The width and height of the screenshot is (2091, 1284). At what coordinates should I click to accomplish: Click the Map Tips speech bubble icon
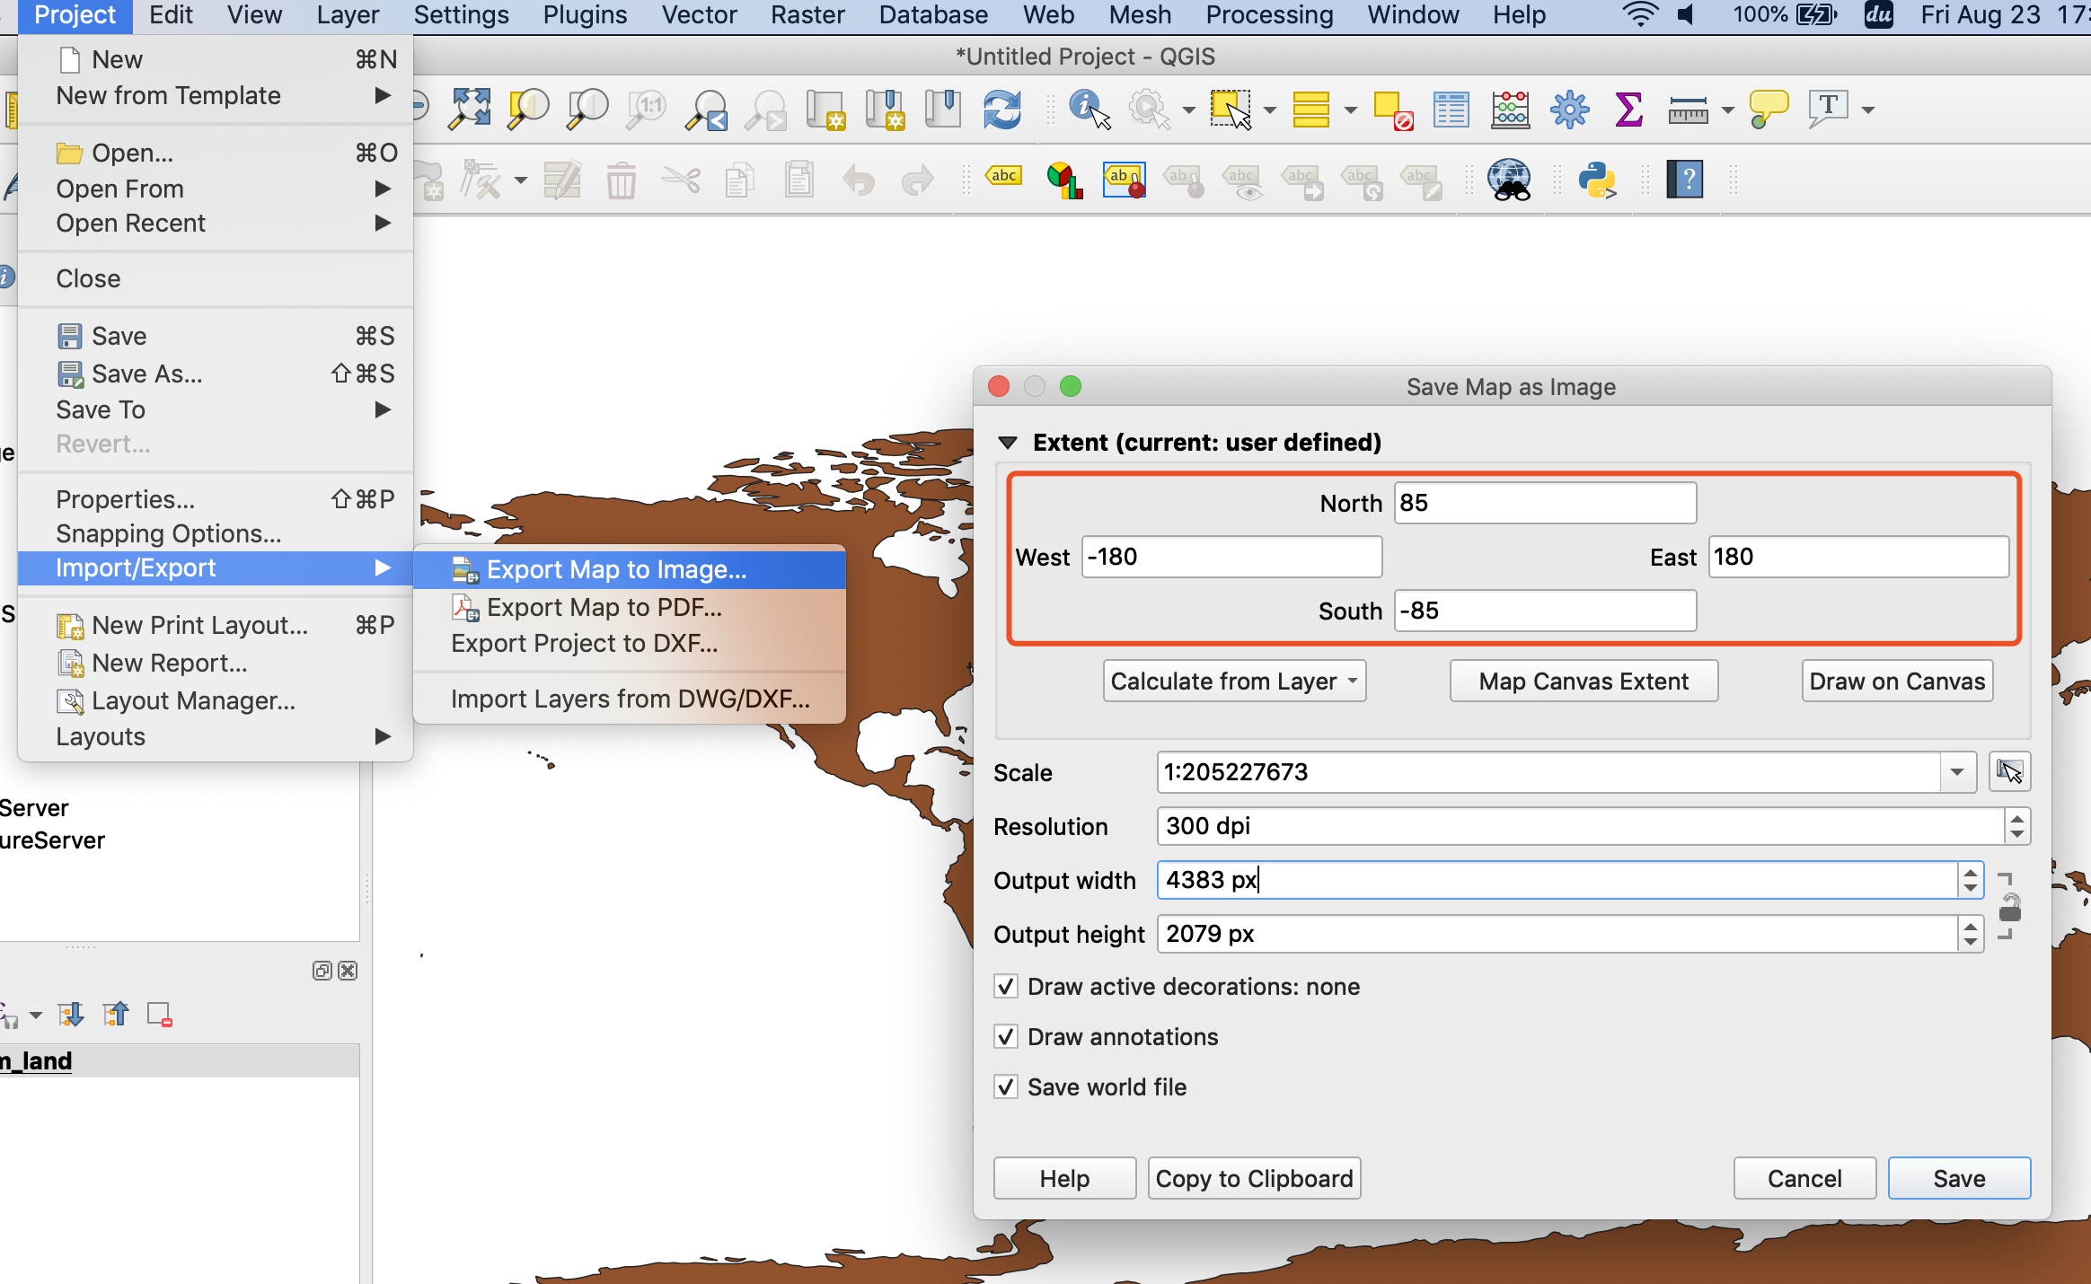(x=1769, y=110)
